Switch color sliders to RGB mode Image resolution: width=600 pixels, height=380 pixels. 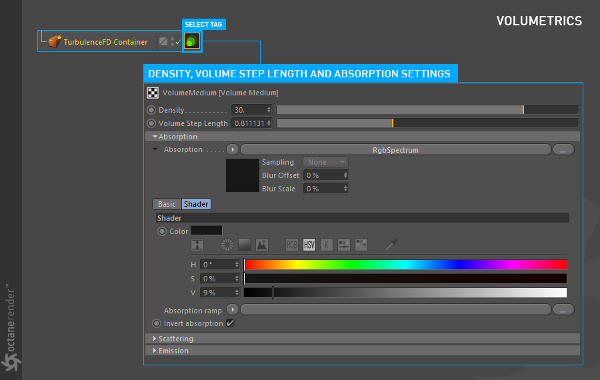pyautogui.click(x=291, y=245)
